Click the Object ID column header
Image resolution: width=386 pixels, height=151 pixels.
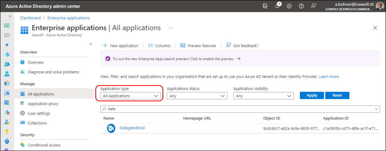tap(271, 118)
